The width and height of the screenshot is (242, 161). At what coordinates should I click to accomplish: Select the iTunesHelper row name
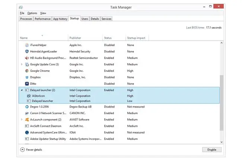pyautogui.click(x=38, y=45)
